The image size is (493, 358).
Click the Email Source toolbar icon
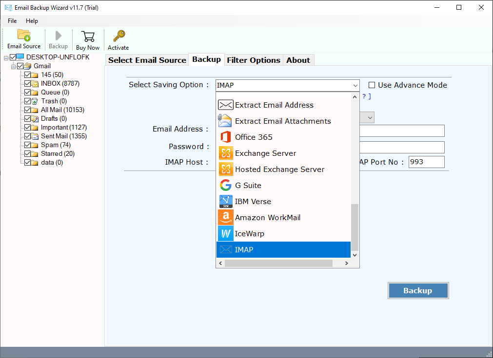point(24,35)
